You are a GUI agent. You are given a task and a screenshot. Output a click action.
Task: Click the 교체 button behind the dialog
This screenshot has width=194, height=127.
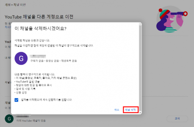click(x=177, y=119)
